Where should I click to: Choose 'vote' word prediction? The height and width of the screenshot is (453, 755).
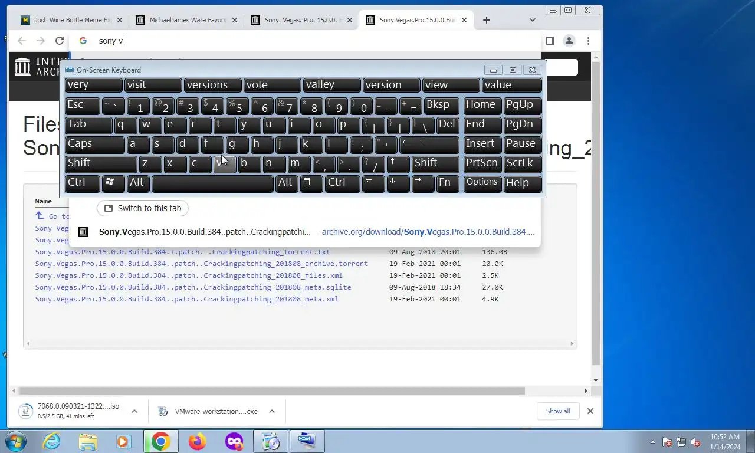(273, 85)
